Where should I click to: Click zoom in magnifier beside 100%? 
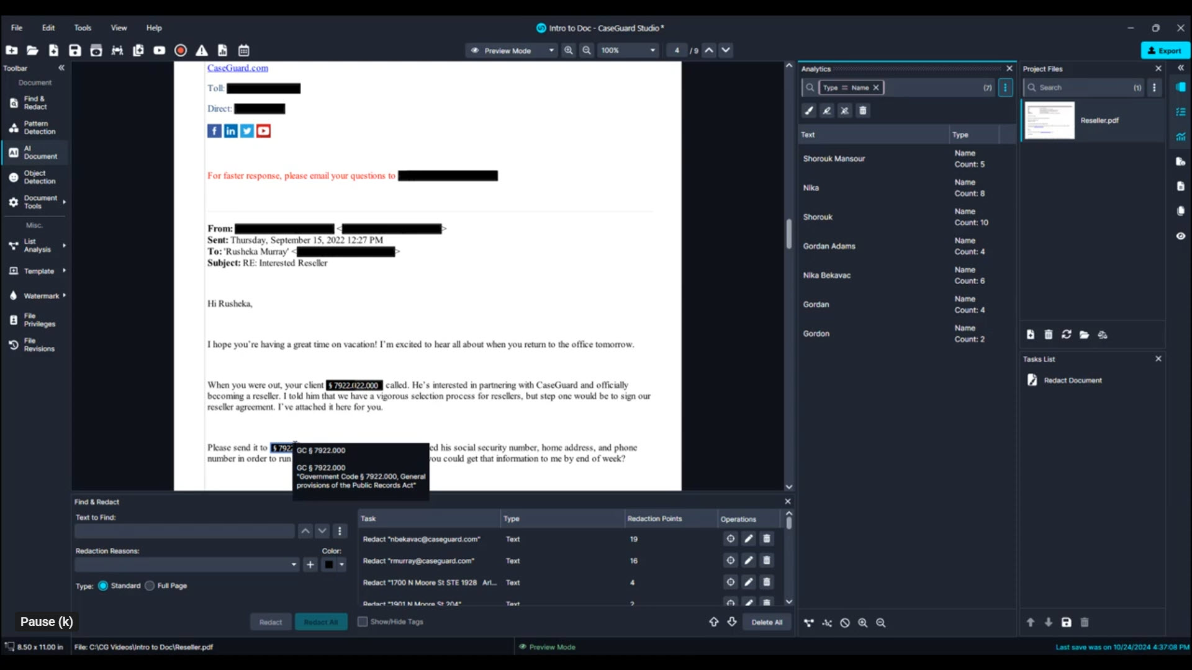[x=568, y=50]
